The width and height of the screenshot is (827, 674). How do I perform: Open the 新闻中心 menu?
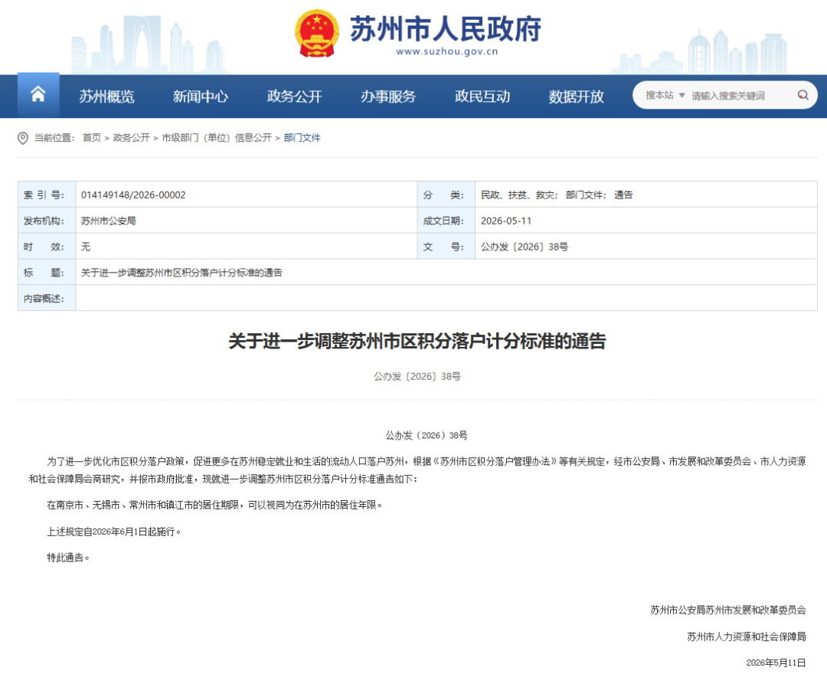(201, 97)
